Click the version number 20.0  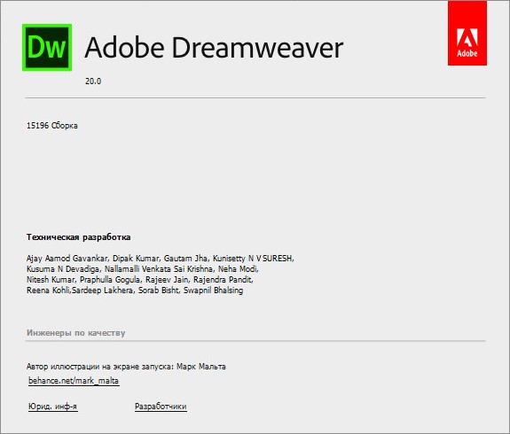click(93, 81)
